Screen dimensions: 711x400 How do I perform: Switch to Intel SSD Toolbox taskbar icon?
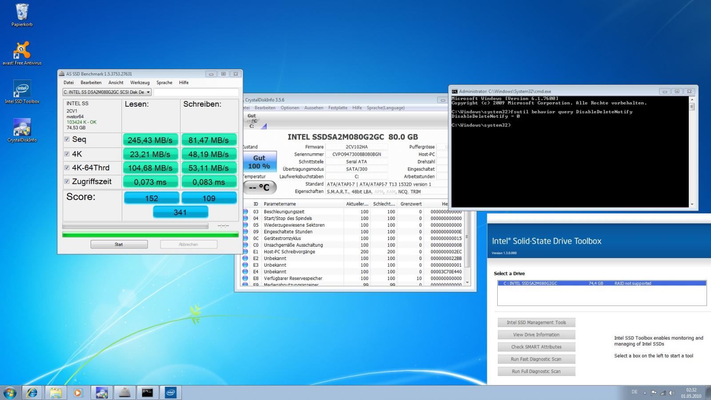(171, 392)
